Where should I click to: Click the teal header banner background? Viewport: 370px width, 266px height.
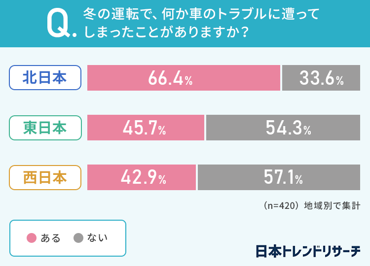(335, 25)
